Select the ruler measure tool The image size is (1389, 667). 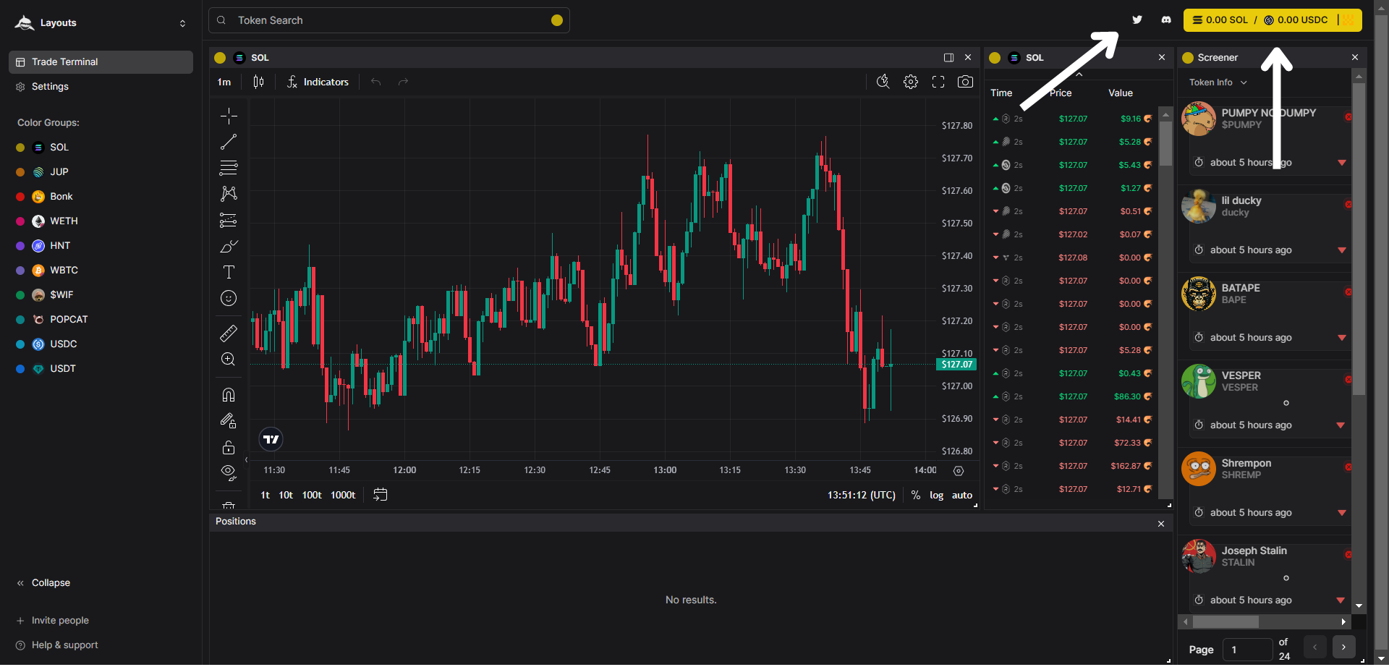coord(229,333)
